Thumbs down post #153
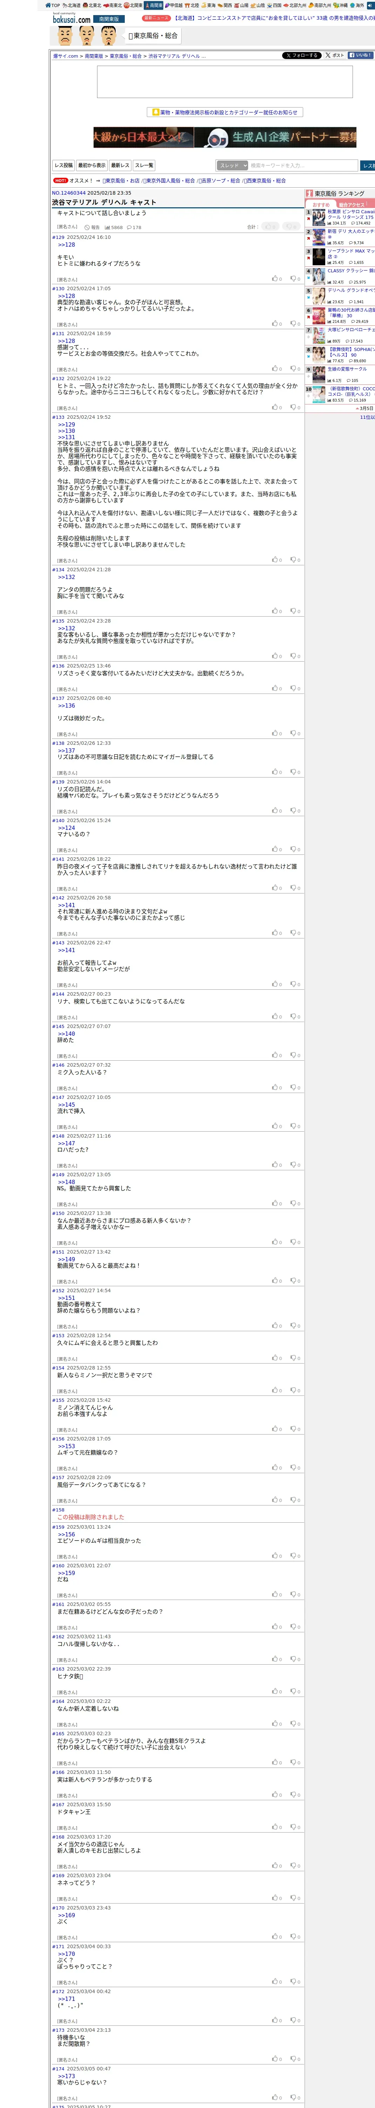The width and height of the screenshot is (375, 2108). [x=295, y=1358]
